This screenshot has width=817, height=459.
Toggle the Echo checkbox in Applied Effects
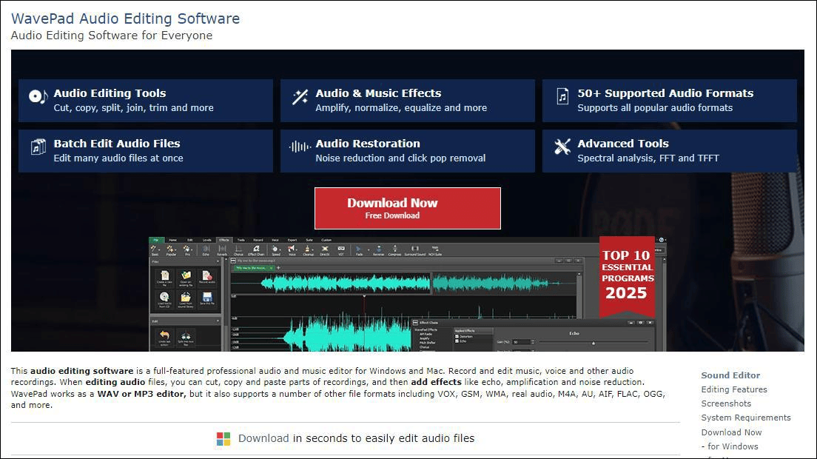(x=457, y=341)
